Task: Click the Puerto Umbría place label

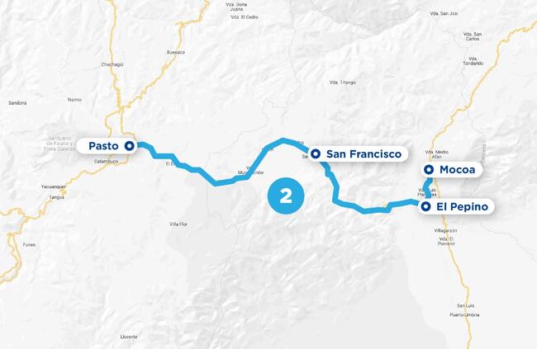Action: pyautogui.click(x=464, y=315)
